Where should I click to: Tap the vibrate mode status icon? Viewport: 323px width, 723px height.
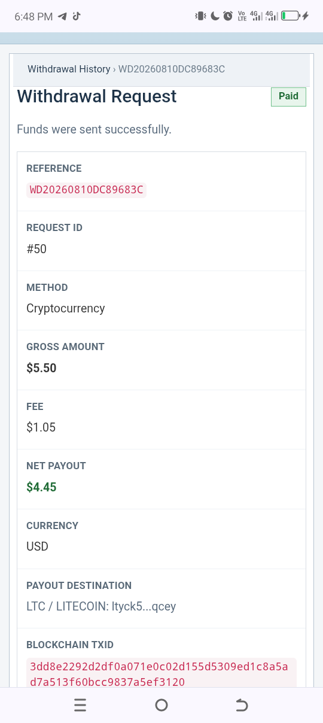tap(200, 16)
